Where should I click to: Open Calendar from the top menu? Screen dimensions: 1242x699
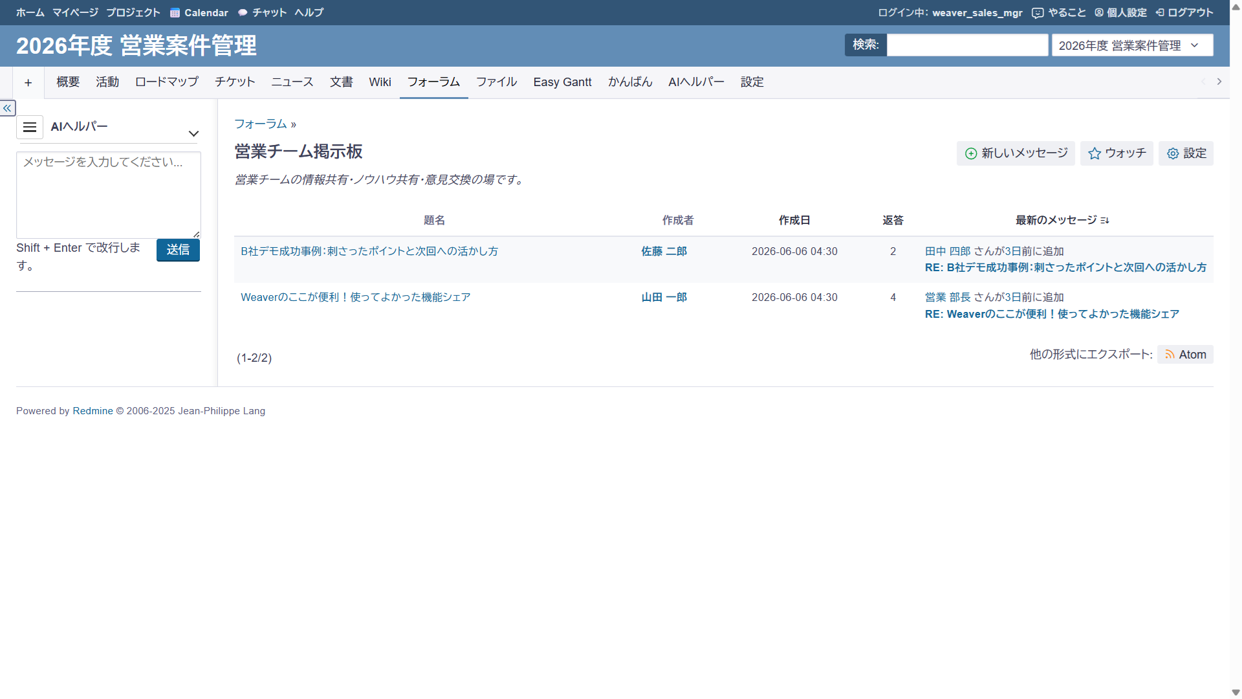click(x=199, y=12)
